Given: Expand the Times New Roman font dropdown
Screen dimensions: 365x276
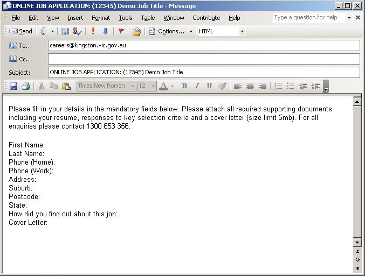Looking at the screenshot, I should point(133,86).
